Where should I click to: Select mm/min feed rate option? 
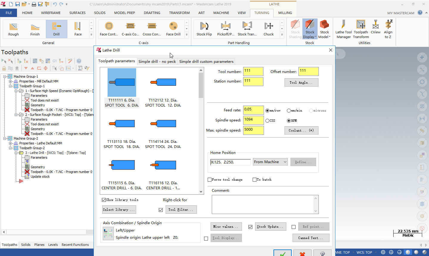click(289, 110)
